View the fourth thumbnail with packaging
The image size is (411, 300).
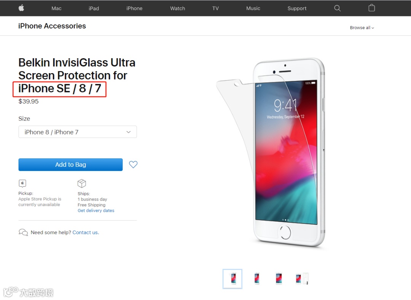[x=302, y=279]
